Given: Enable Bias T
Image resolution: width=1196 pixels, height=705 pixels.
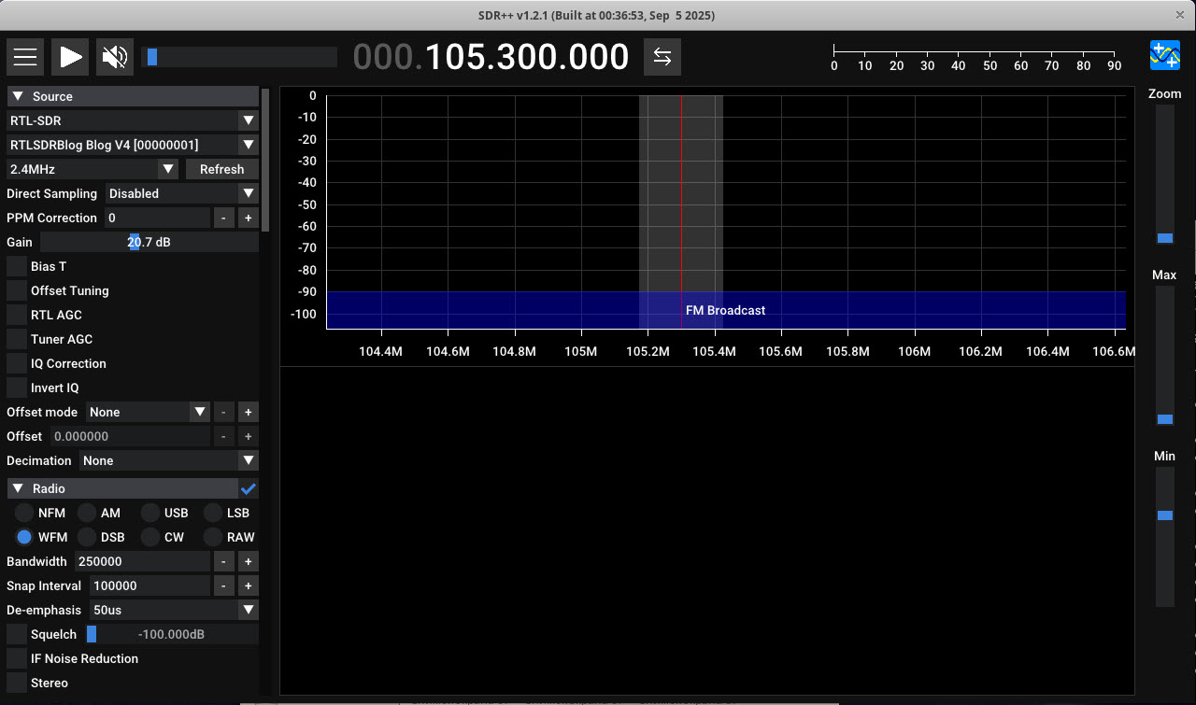Looking at the screenshot, I should pos(15,266).
